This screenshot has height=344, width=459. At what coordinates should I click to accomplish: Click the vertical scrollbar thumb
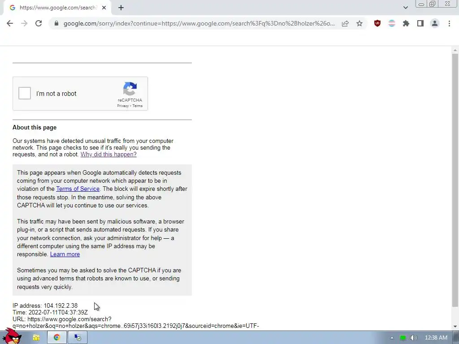(x=455, y=180)
